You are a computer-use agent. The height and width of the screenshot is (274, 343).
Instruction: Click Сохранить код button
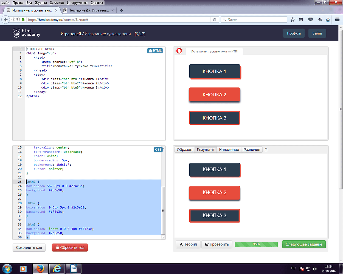click(x=29, y=247)
